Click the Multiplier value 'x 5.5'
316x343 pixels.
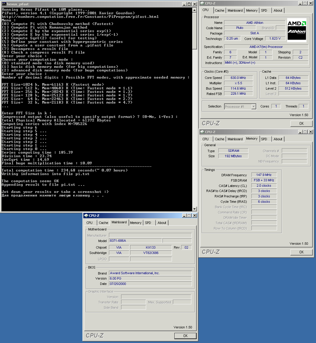point(238,83)
